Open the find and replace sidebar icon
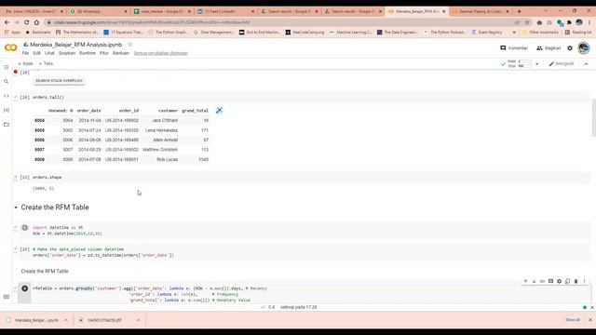 (7, 81)
